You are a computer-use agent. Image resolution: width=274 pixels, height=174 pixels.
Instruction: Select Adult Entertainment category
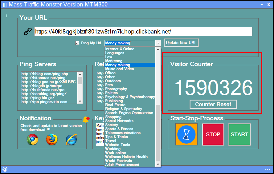tap(130, 165)
